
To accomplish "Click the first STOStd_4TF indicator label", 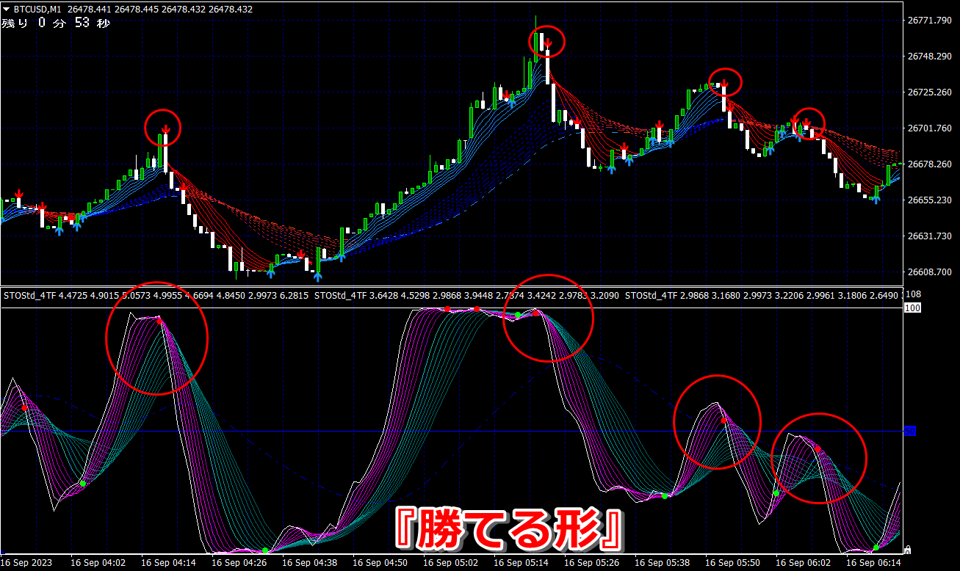I will point(30,296).
